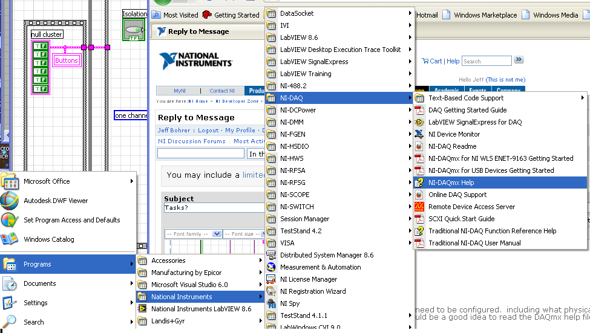
Task: Expand the Session Manager submenu
Action: (339, 219)
